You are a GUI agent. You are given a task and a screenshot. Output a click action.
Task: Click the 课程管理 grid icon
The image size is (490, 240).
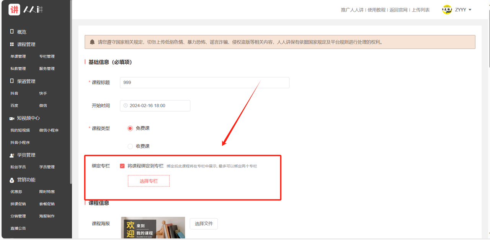pyautogui.click(x=12, y=44)
